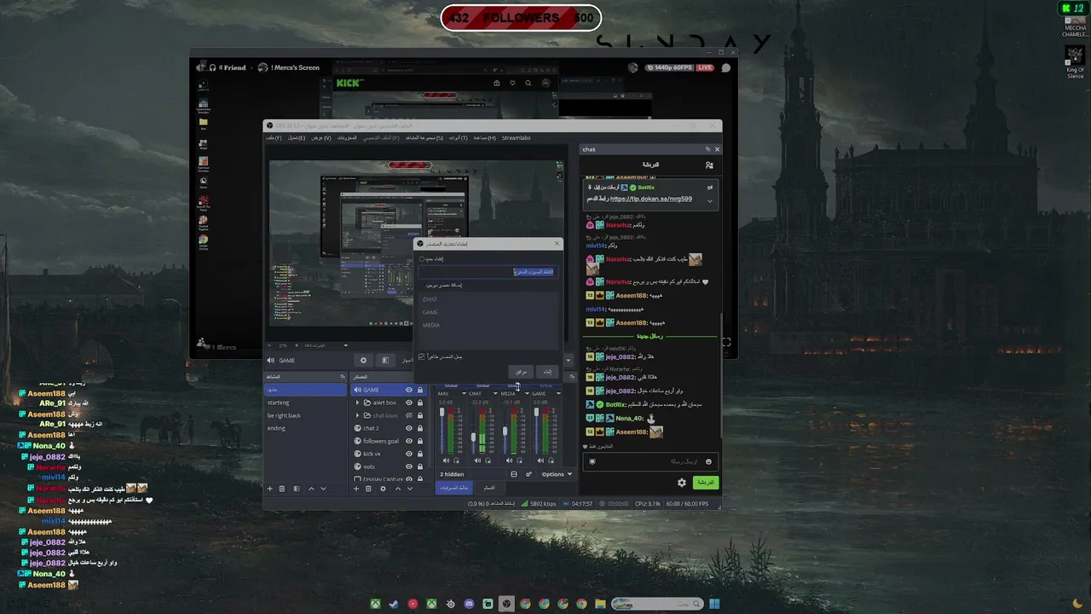
Task: Toggle lock on the alert box group
Action: click(x=420, y=403)
